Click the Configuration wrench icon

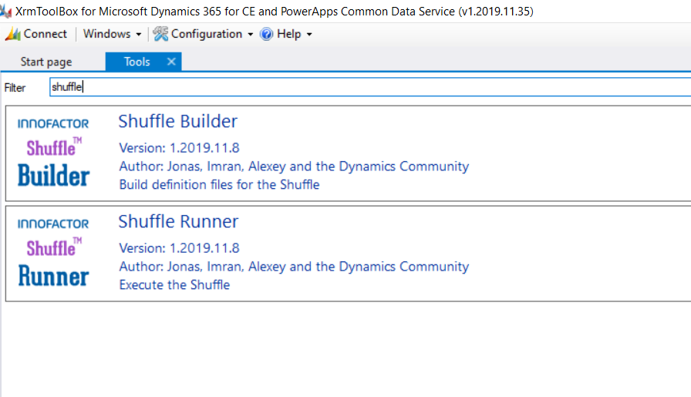[160, 34]
